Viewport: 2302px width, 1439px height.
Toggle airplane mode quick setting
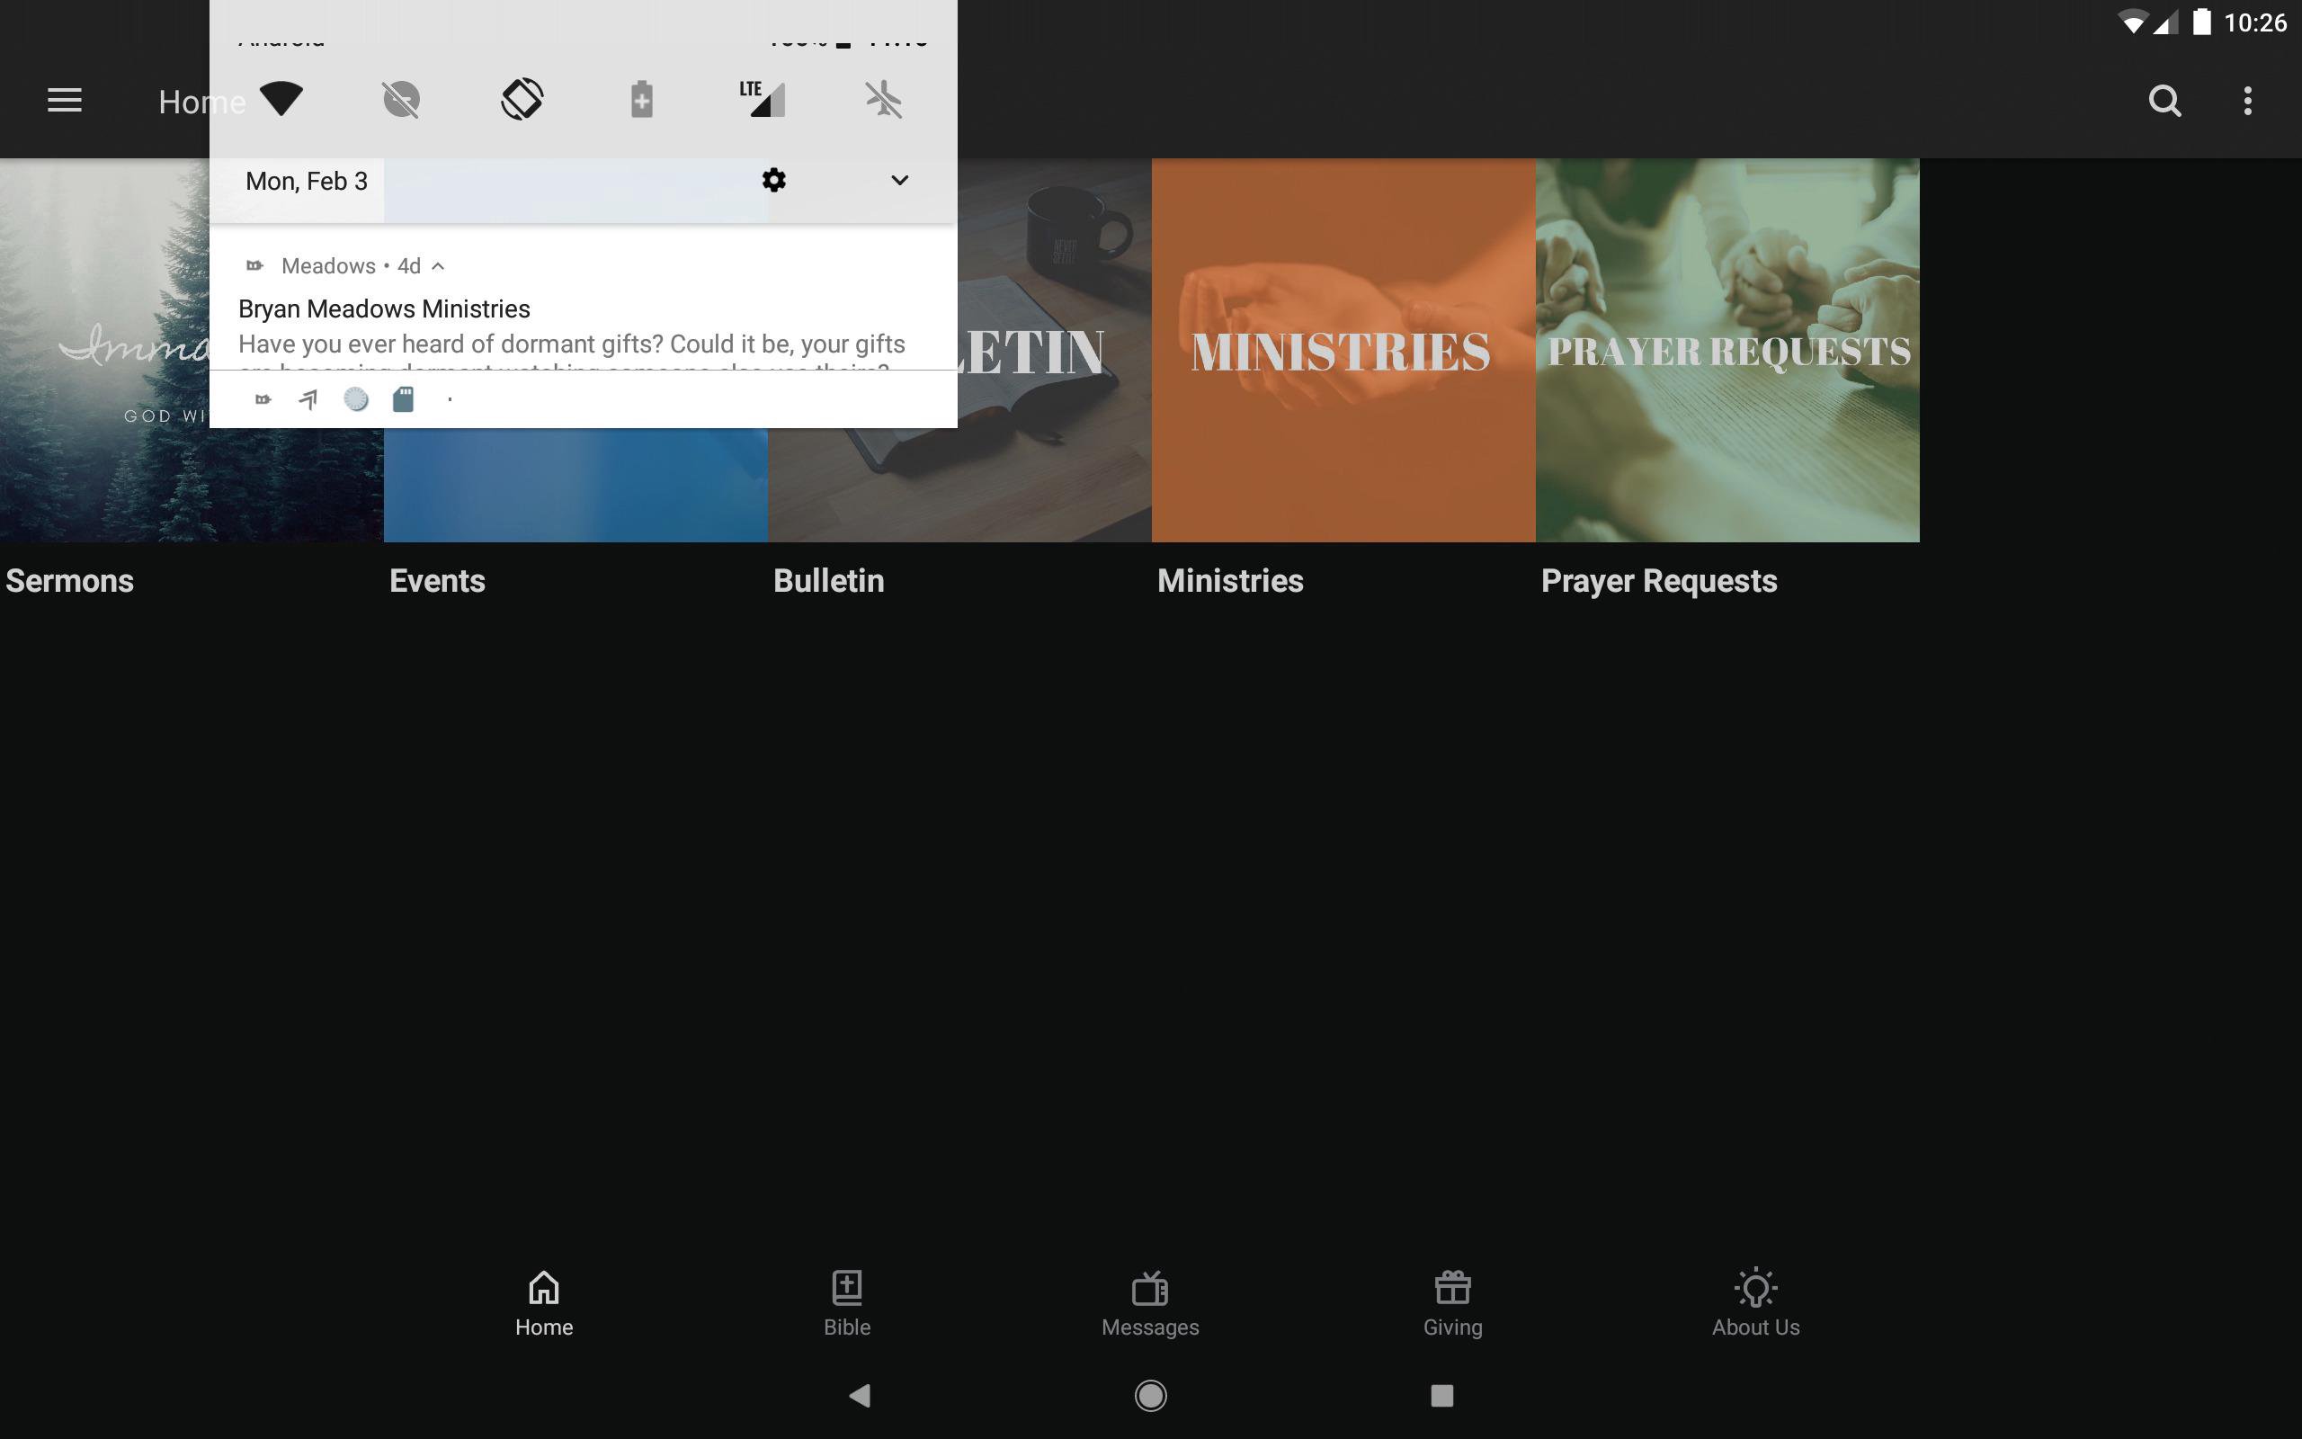point(884,99)
